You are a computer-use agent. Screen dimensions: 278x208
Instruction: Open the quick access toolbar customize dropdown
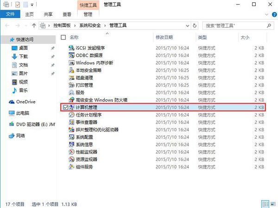(32, 5)
